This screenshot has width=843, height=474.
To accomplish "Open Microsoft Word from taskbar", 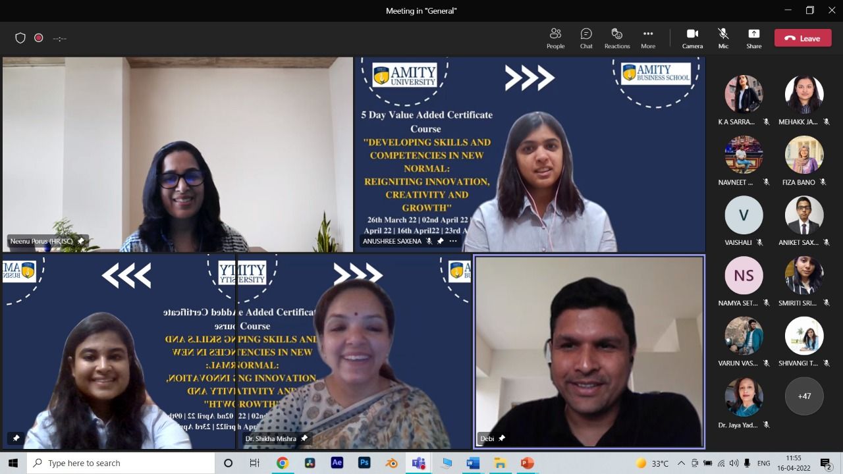I will pyautogui.click(x=473, y=463).
